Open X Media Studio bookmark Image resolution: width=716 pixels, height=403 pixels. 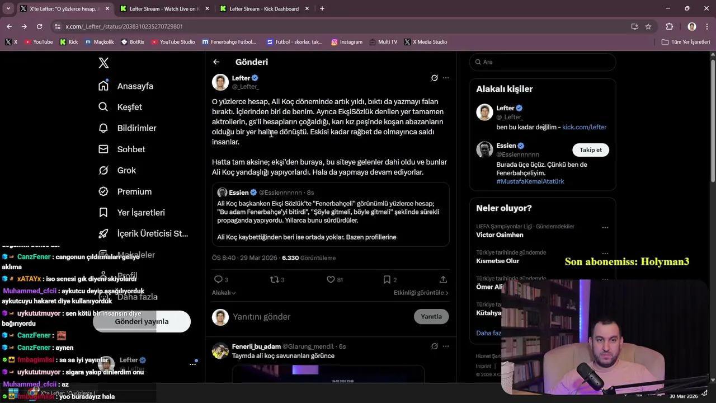point(426,42)
